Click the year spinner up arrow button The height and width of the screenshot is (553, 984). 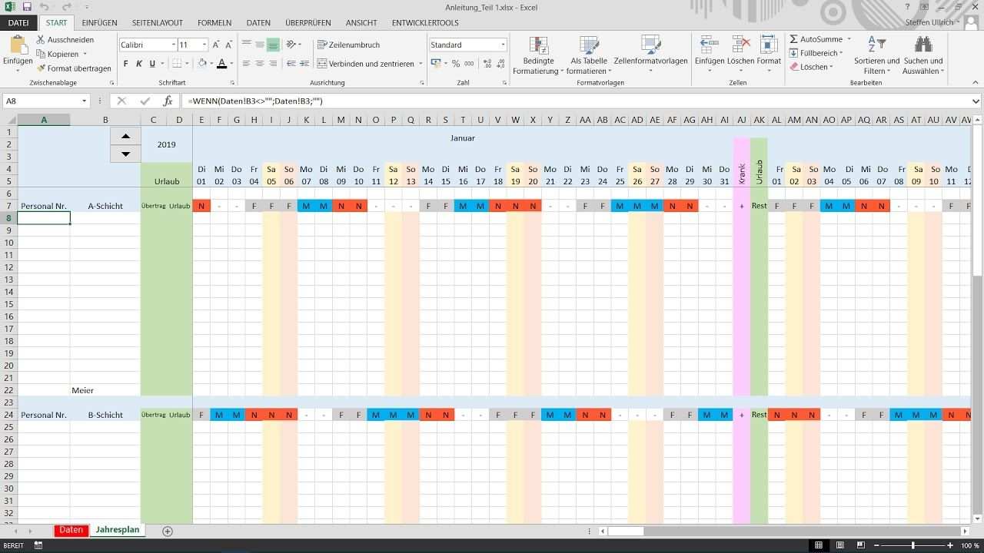[x=125, y=136]
